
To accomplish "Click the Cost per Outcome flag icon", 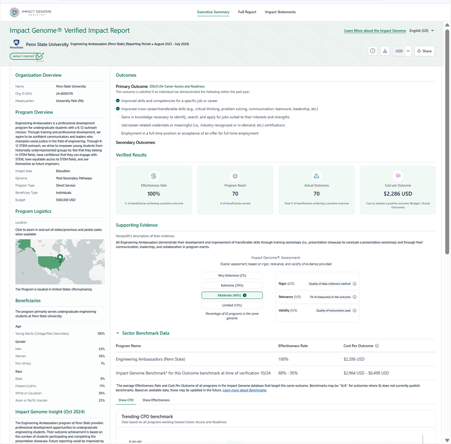I will (398, 176).
